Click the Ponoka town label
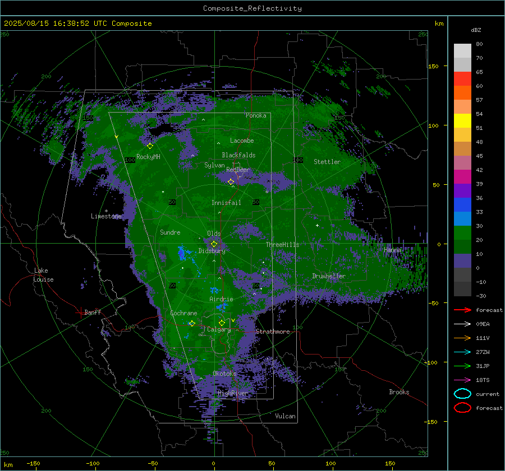The height and width of the screenshot is (471, 505). tap(256, 115)
